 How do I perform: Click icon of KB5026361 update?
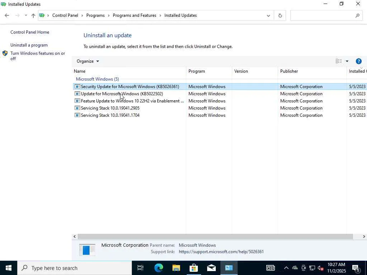pos(77,87)
